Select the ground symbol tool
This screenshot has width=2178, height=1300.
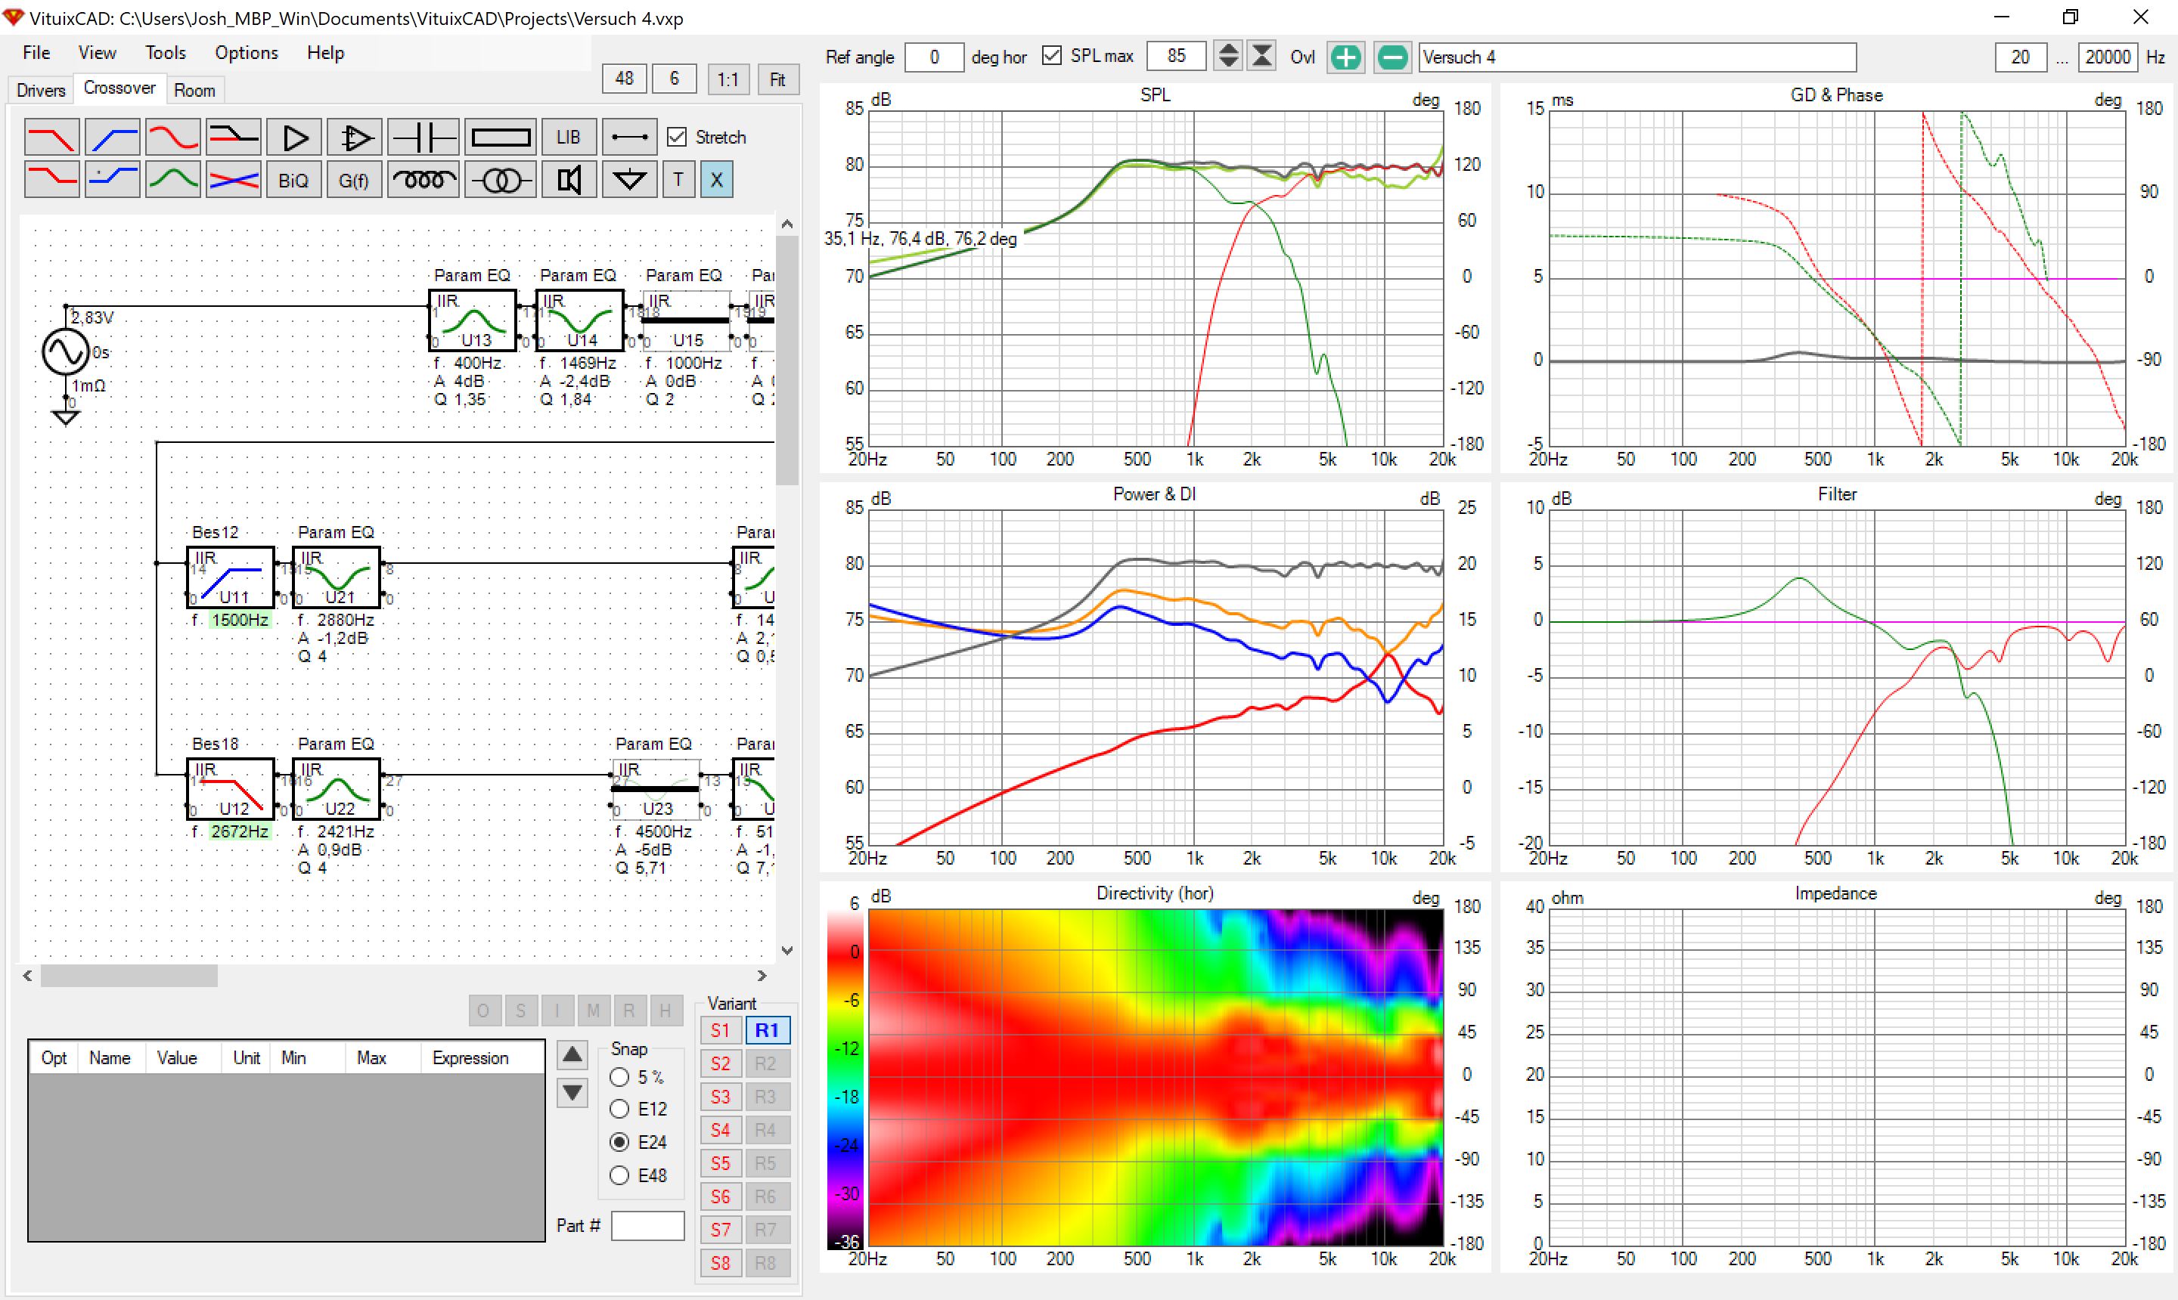(x=629, y=180)
